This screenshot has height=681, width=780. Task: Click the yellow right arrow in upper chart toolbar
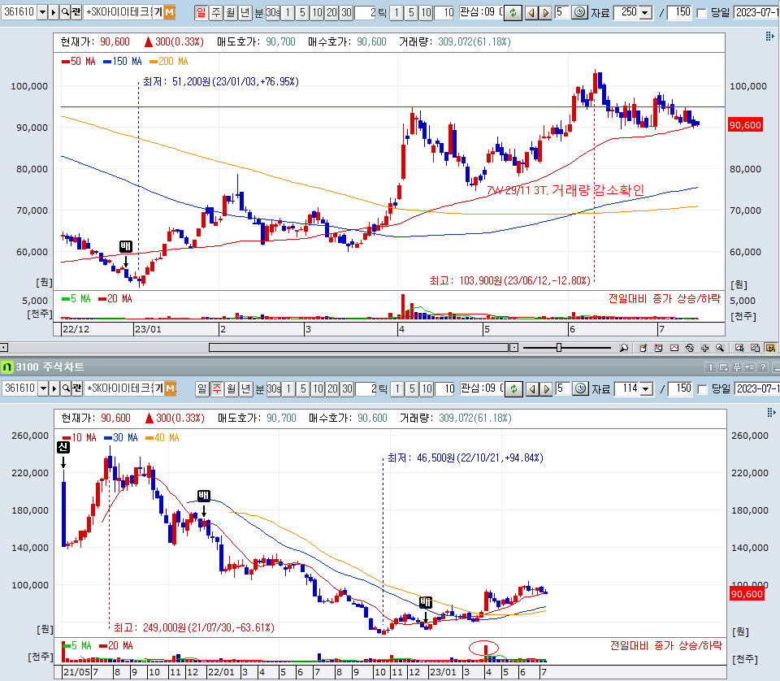(x=545, y=13)
